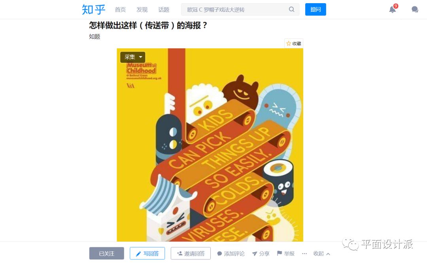
Task: Go to the 首页 tab
Action: 120,9
